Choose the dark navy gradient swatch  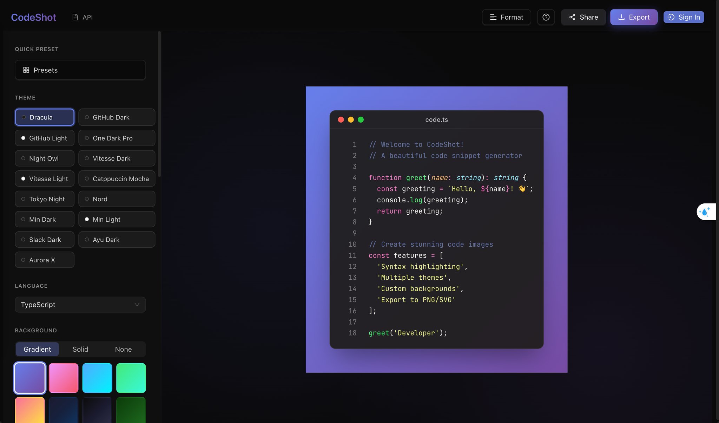tap(64, 410)
